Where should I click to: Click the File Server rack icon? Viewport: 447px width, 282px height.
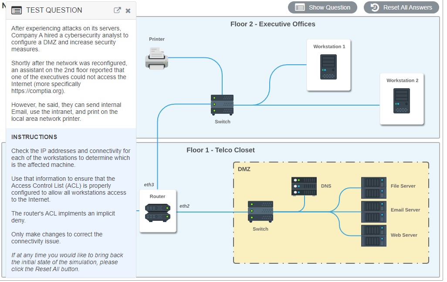374,188
